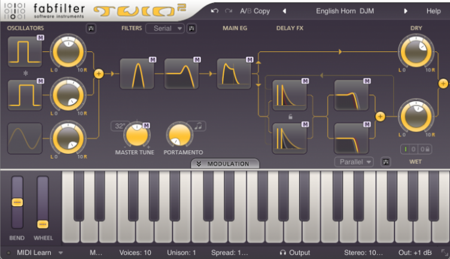
Task: Open filters section preset save icon
Action: (x=191, y=28)
